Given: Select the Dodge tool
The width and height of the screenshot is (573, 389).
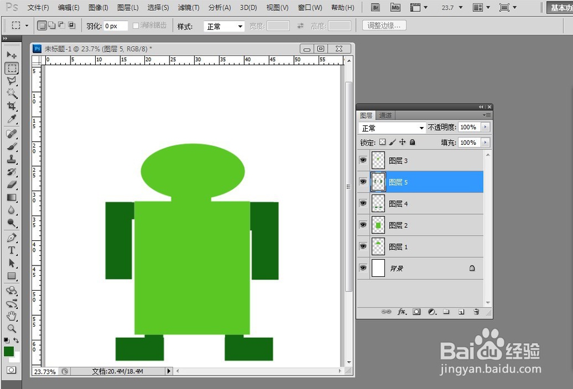Looking at the screenshot, I should point(11,223).
